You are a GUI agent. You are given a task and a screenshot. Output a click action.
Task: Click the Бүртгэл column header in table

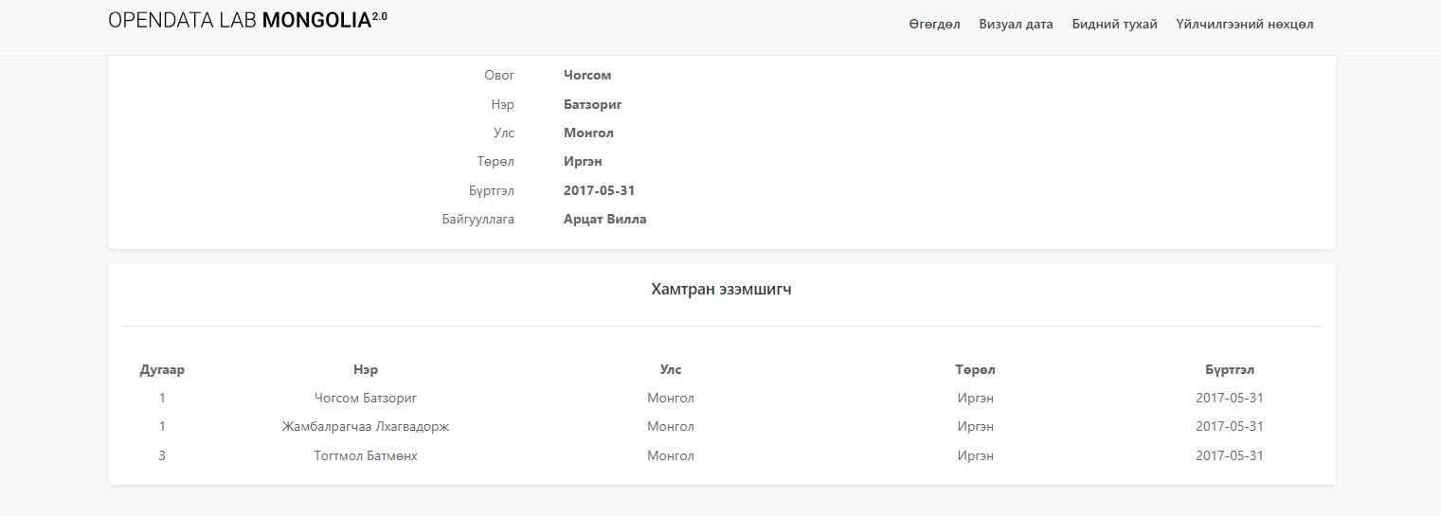(x=1229, y=369)
